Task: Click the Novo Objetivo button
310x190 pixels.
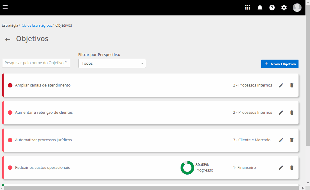Action: click(280, 64)
